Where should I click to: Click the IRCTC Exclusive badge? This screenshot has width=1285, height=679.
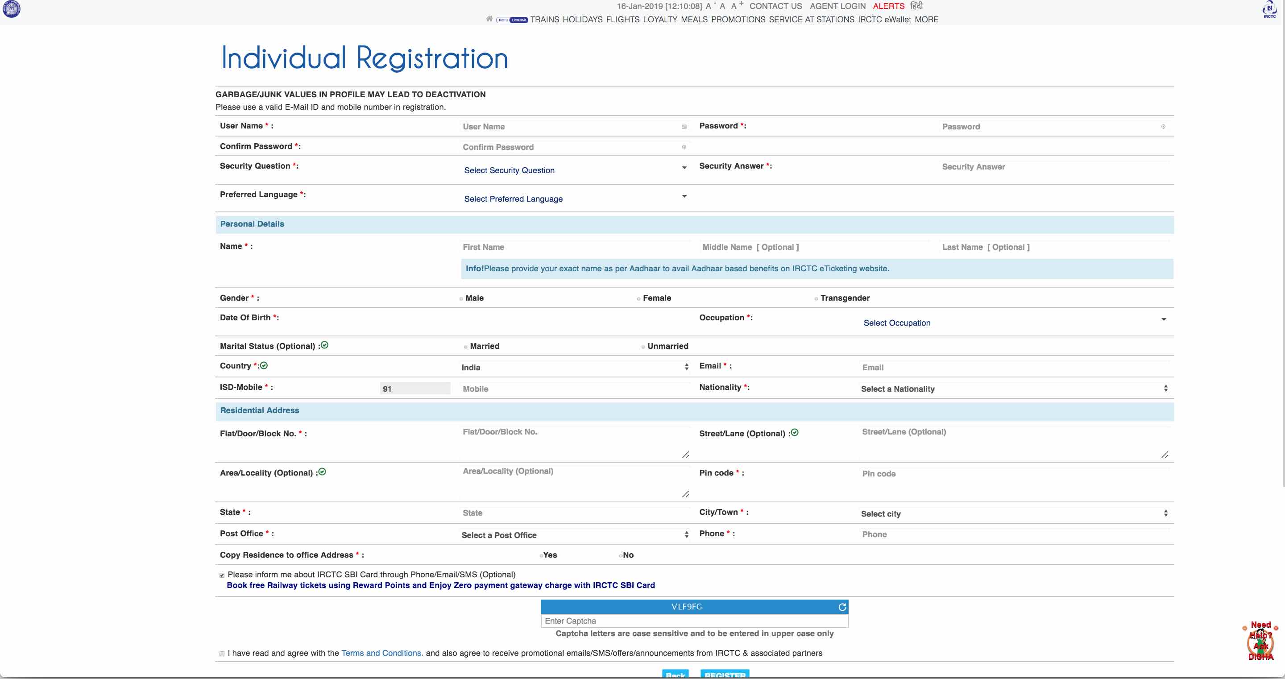(512, 20)
